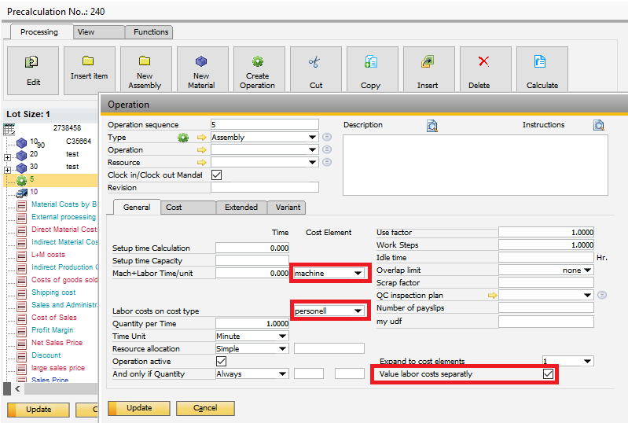Open the Time Unit dropdown showing Minute
Viewport: 628px width, 423px height.
pyautogui.click(x=283, y=337)
